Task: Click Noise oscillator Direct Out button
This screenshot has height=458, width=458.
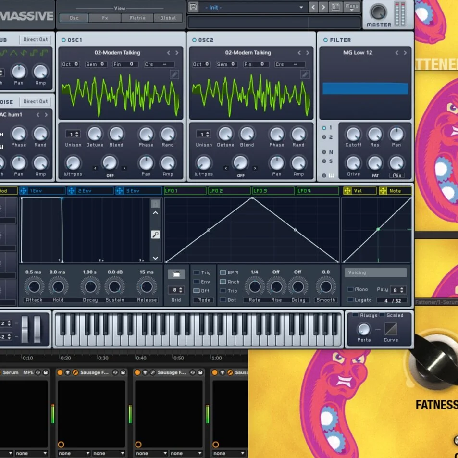Action: click(36, 101)
